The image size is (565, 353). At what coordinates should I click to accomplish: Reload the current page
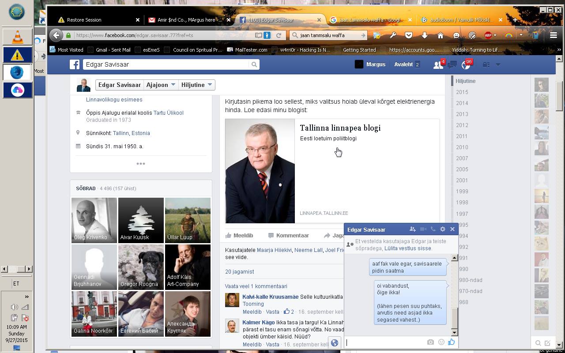coord(279,35)
